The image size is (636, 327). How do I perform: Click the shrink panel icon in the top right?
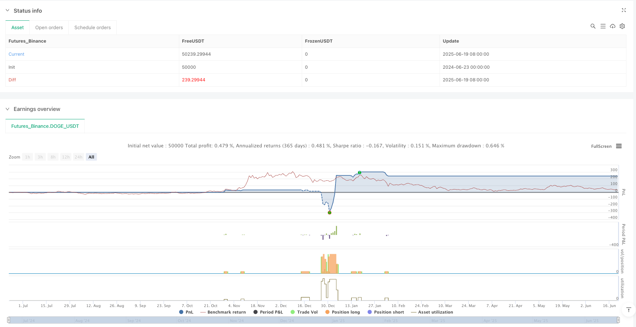pyautogui.click(x=624, y=10)
